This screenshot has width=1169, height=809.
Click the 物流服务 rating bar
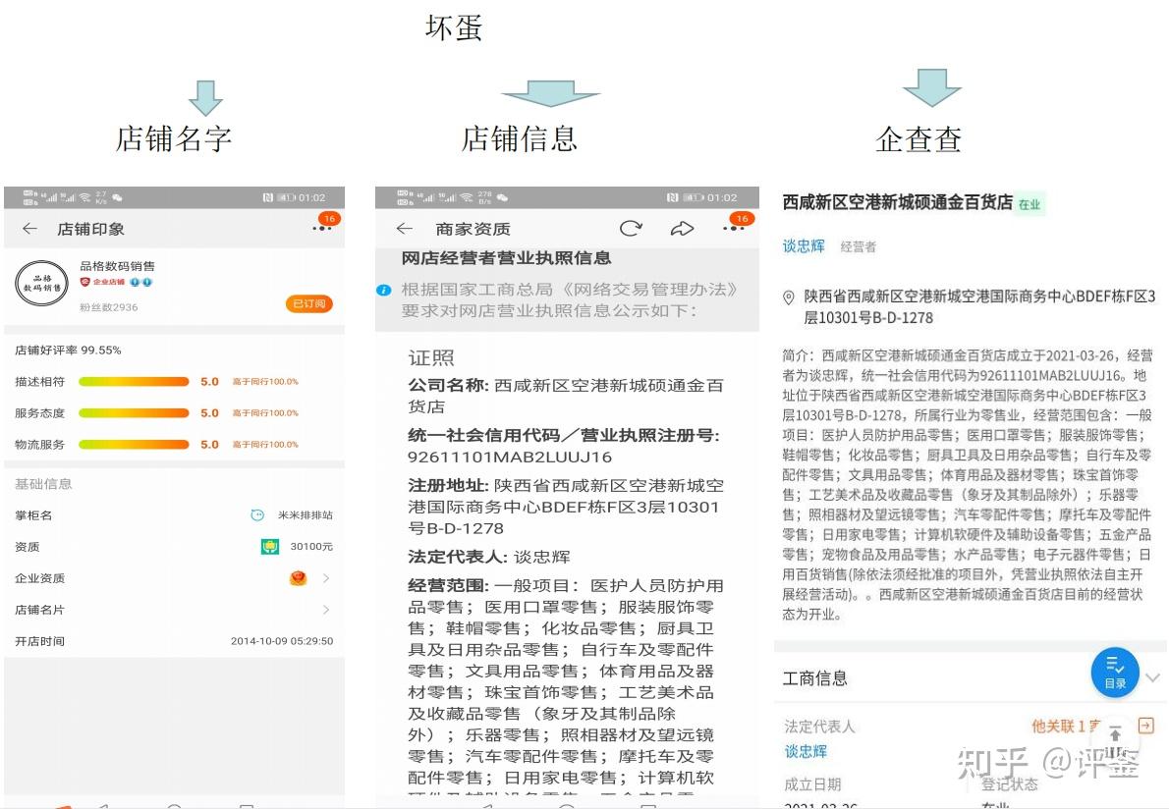coord(135,444)
